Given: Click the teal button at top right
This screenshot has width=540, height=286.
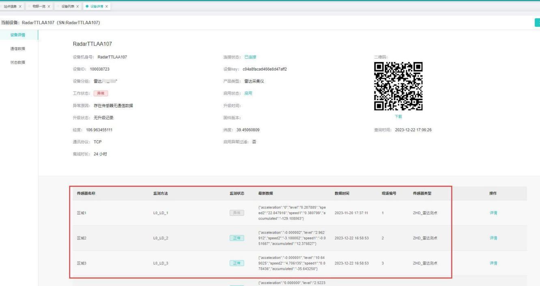Looking at the screenshot, I should point(537,23).
